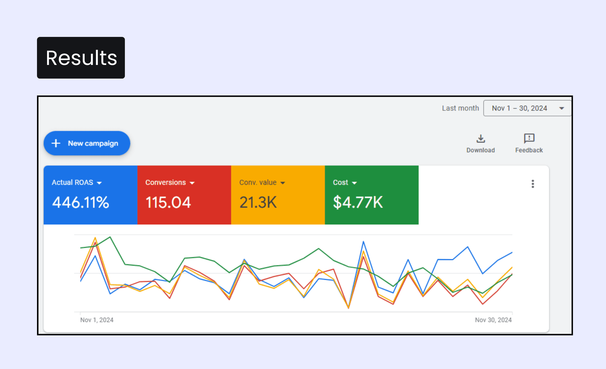Click the plus icon on New campaign
606x369 pixels.
coord(56,143)
